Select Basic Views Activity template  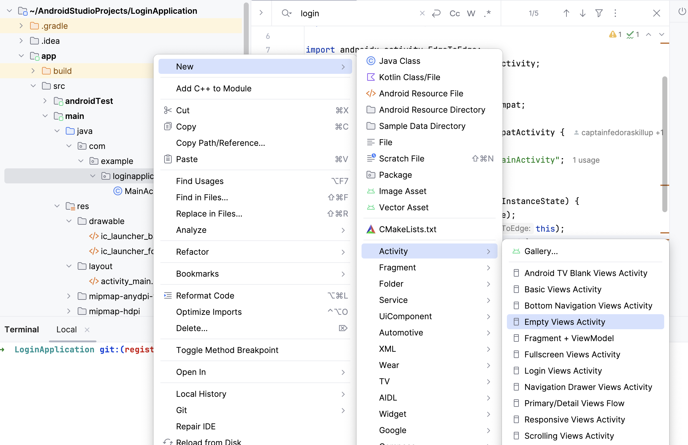(x=585, y=289)
